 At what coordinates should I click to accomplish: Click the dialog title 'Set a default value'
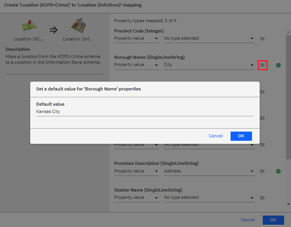(x=88, y=89)
